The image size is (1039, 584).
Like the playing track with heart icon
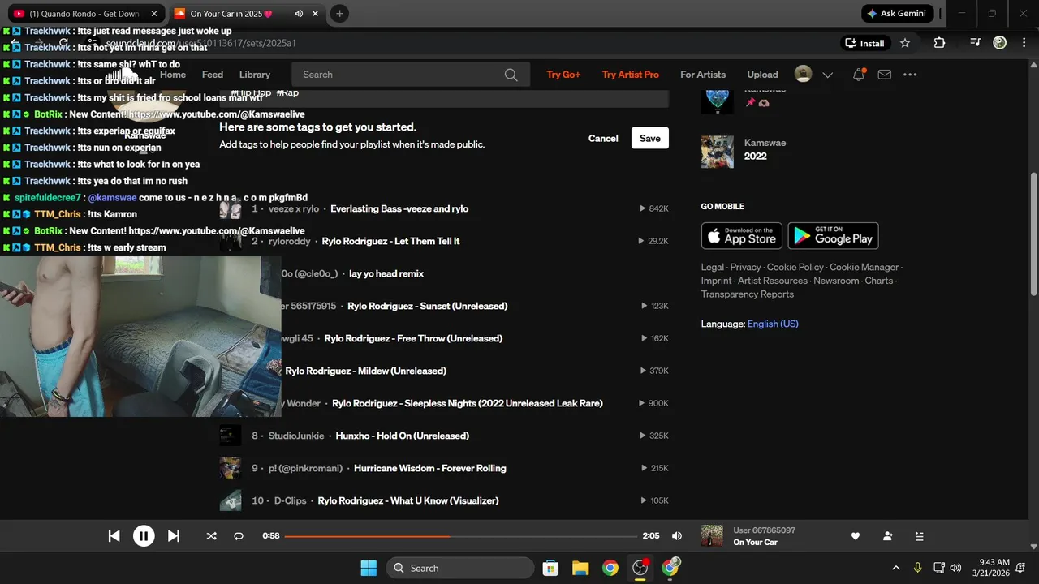[x=855, y=536]
